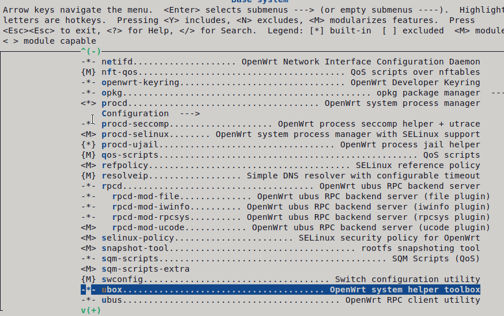504x316 pixels.
Task: Toggle <M> selection for selinux-policy
Action: click(x=88, y=238)
